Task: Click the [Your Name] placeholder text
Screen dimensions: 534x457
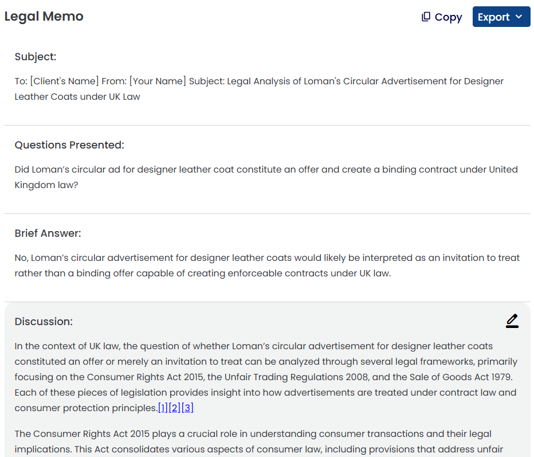Action: tap(158, 81)
